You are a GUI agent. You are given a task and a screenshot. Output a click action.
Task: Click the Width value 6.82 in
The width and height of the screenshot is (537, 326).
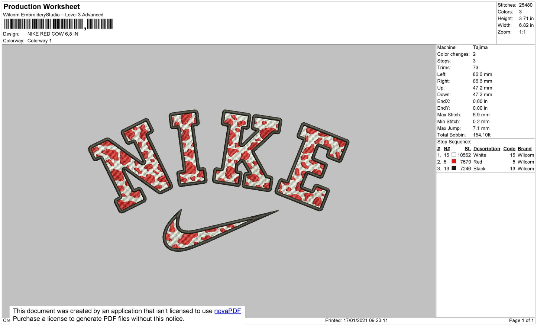(x=526, y=25)
